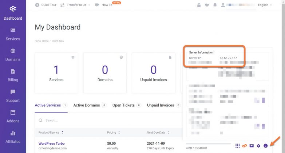Click the logo at top of sidebar
Image resolution: width=285 pixels, height=153 pixels.
pos(13,8)
